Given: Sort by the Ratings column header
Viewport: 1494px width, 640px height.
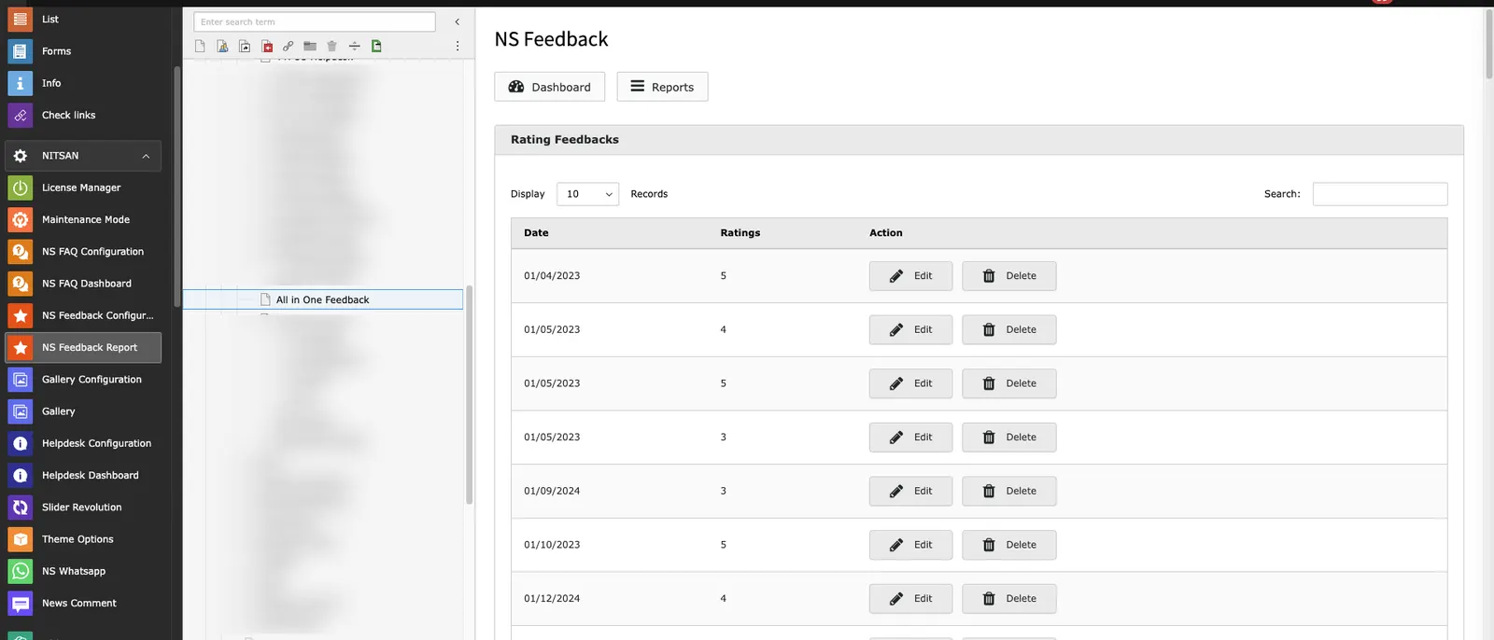Looking at the screenshot, I should (740, 233).
